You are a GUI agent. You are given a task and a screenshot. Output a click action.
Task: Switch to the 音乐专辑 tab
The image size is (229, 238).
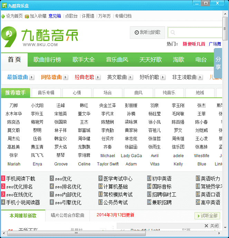coord(46,93)
